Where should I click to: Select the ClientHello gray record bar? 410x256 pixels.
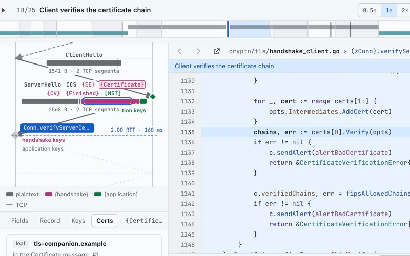[x=84, y=63]
